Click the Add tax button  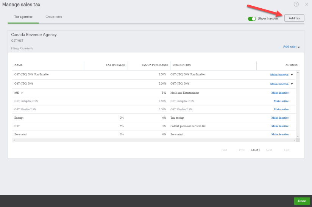click(x=294, y=18)
